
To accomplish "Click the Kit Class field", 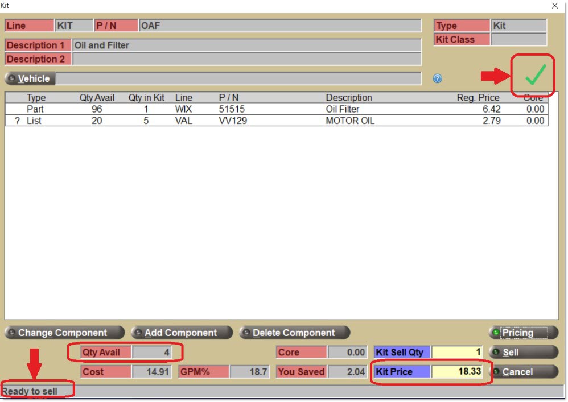I will (518, 40).
